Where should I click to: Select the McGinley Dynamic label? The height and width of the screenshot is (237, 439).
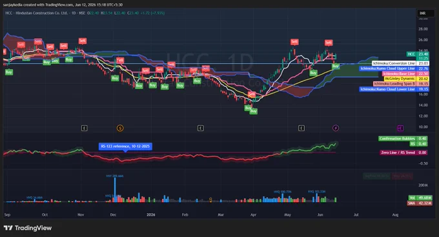[x=406, y=79]
